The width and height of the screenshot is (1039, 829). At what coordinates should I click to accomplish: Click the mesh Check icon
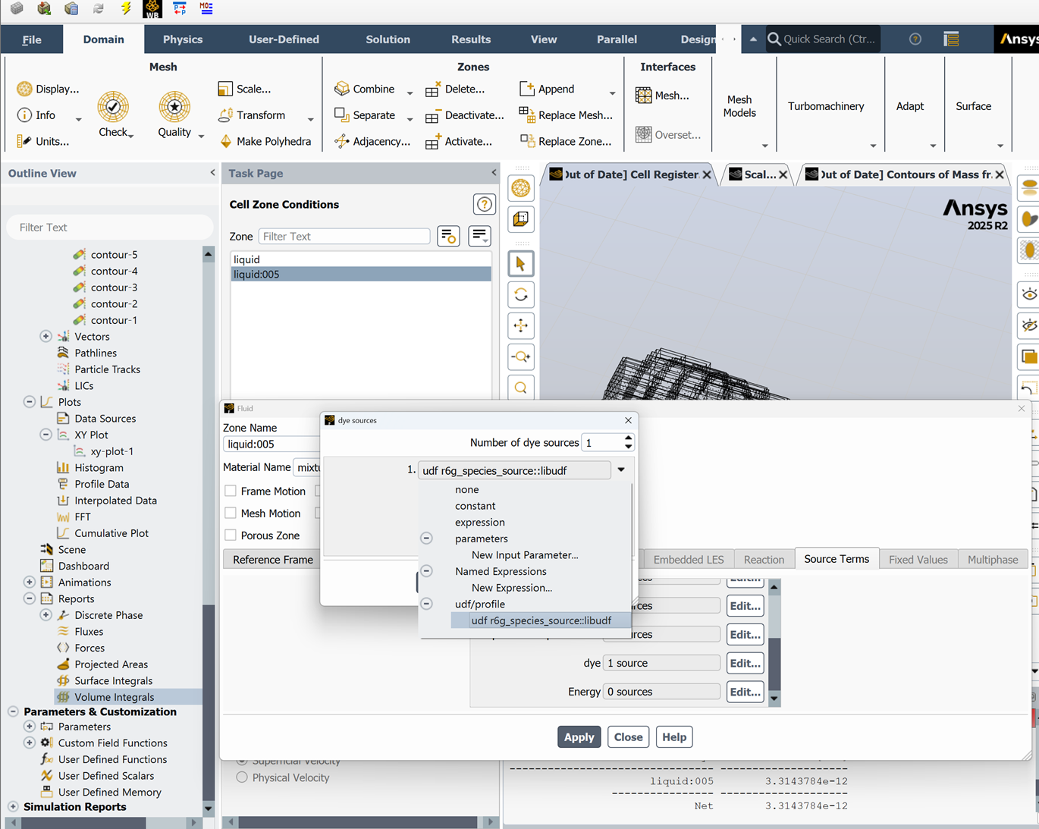click(x=113, y=108)
